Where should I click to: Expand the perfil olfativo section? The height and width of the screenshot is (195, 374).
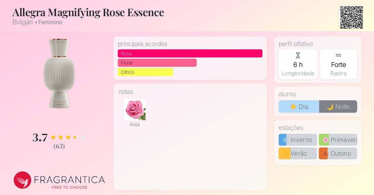pyautogui.click(x=296, y=44)
